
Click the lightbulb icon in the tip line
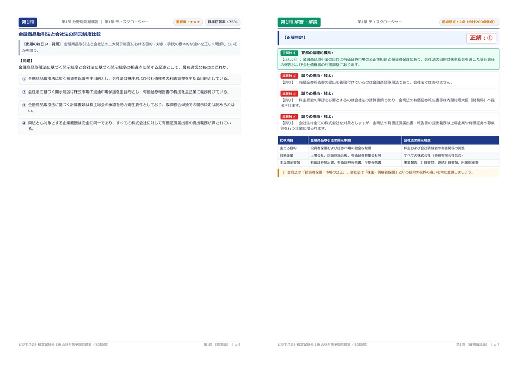283,172
